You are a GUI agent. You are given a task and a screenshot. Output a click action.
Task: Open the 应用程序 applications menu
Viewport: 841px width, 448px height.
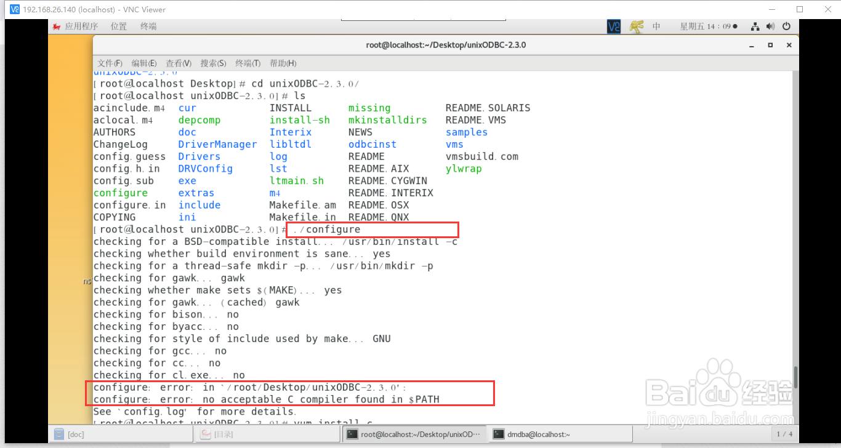click(x=81, y=26)
